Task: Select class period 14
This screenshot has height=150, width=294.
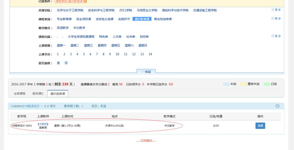Action: click(150, 54)
